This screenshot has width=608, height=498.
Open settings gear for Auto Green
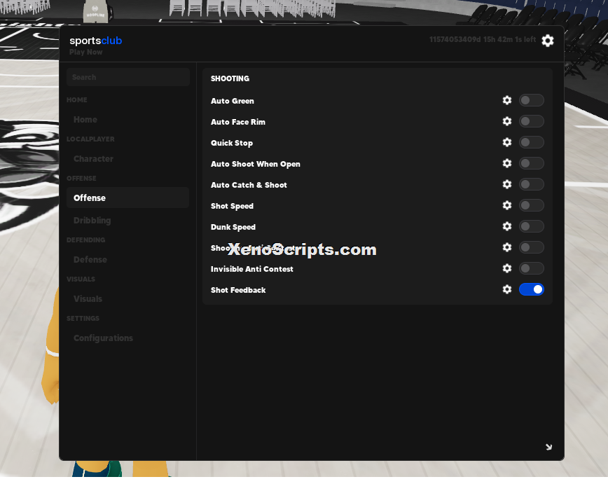[507, 100]
